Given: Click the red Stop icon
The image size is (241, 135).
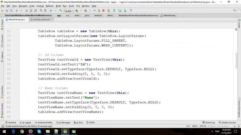Looking at the screenshot, I should click(104, 11).
